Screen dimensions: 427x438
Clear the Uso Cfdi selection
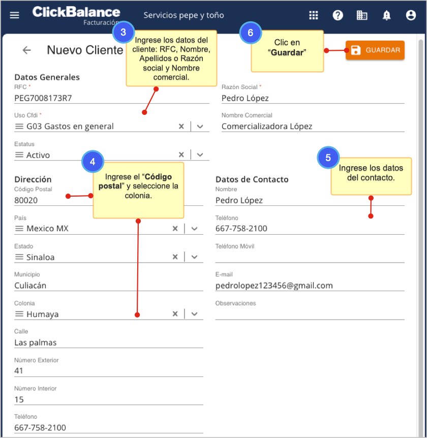[181, 127]
